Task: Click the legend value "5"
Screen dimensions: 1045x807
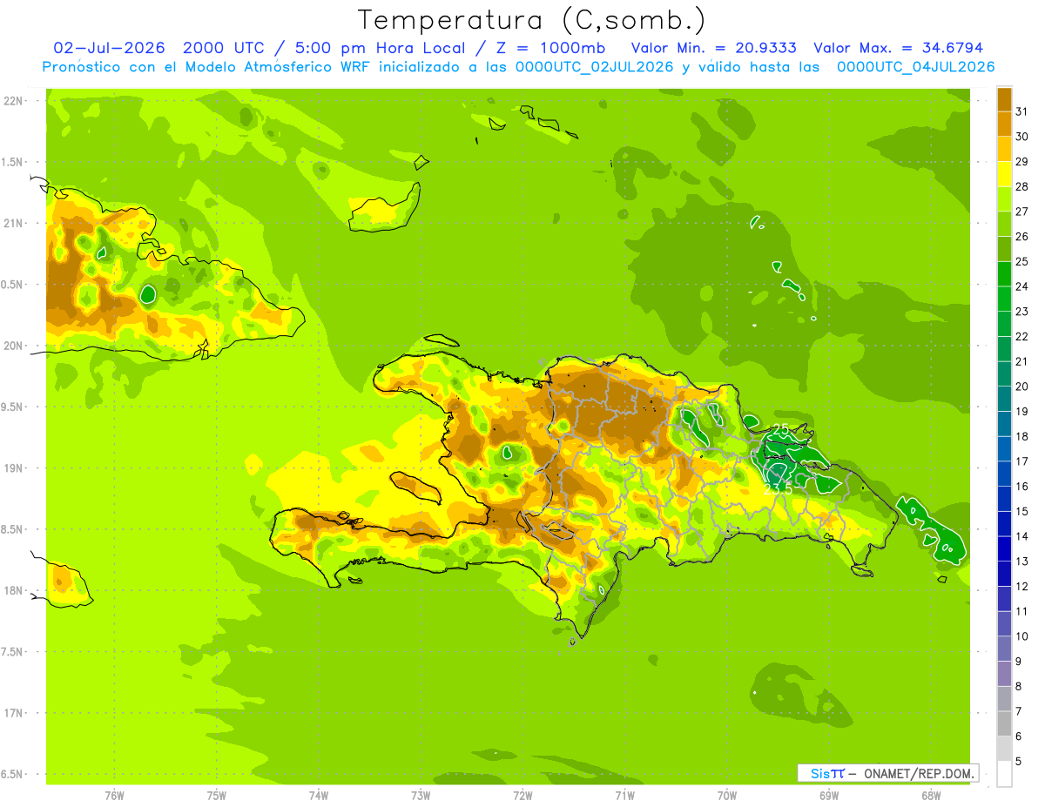Action: coord(1020,762)
